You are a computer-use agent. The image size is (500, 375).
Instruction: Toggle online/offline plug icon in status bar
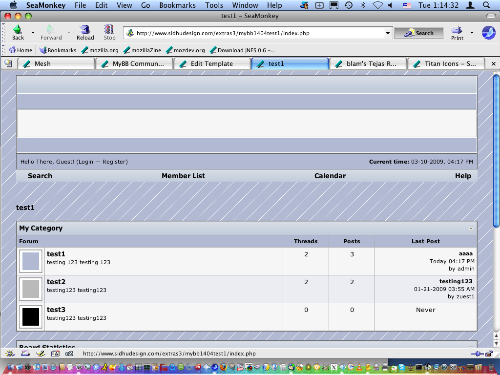(477, 354)
